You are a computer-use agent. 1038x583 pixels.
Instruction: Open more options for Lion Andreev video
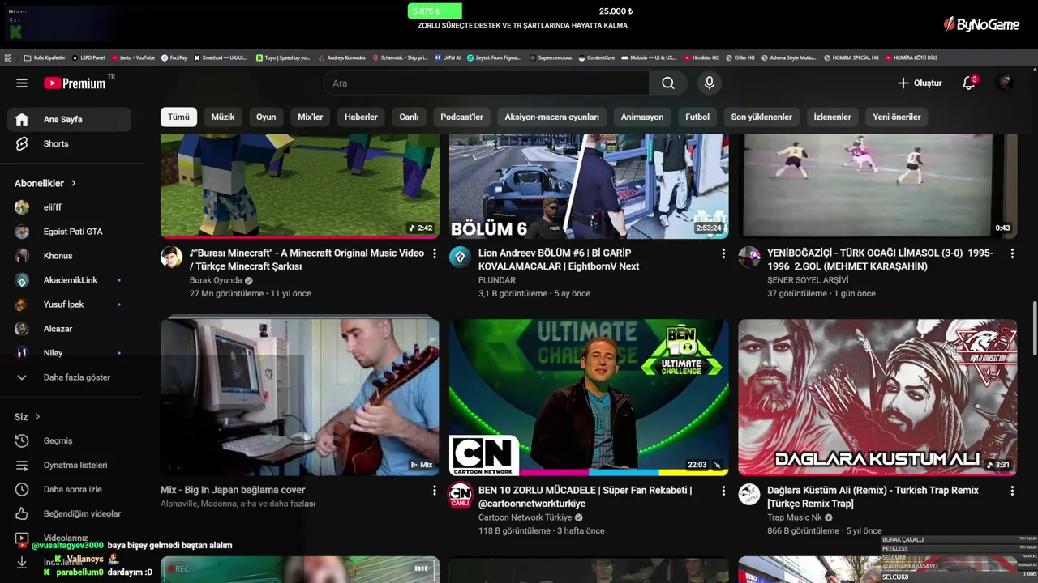723,253
